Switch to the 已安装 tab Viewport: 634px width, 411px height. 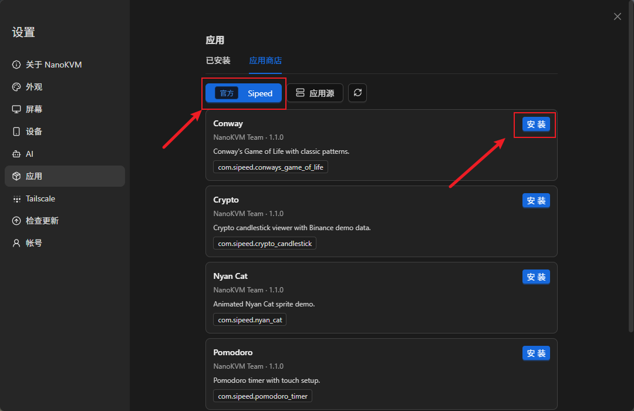point(218,60)
